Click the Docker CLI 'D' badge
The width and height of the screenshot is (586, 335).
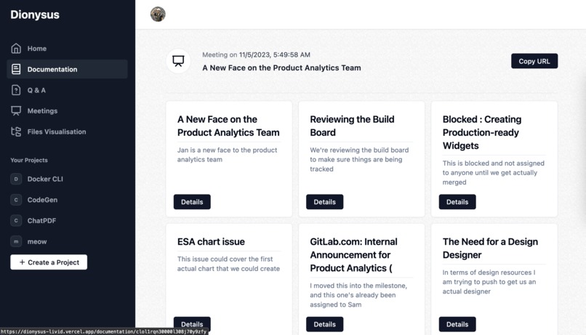(x=16, y=179)
